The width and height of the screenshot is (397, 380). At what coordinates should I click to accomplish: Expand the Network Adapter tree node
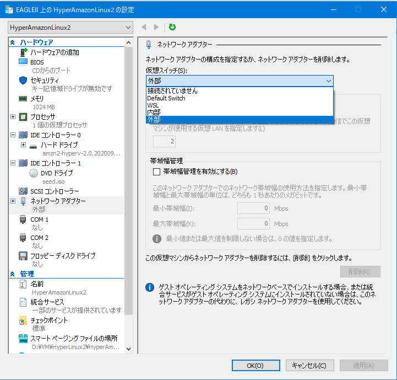pyautogui.click(x=13, y=201)
